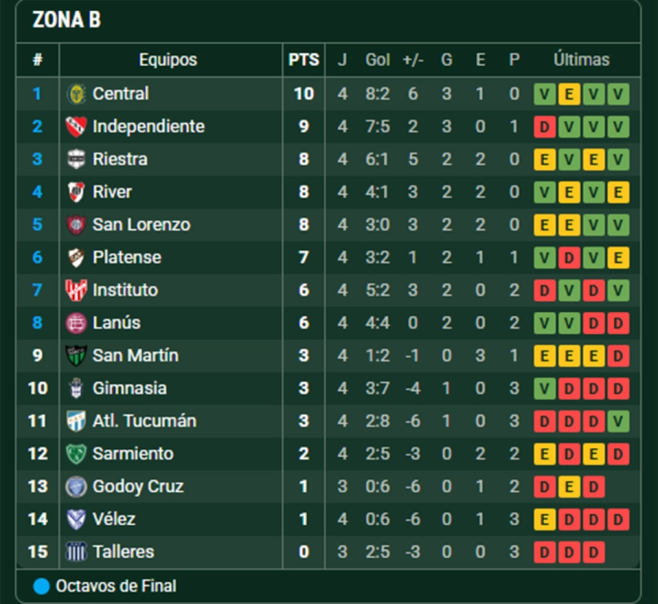Click the Últimas column header
This screenshot has height=604, width=658.
[581, 60]
